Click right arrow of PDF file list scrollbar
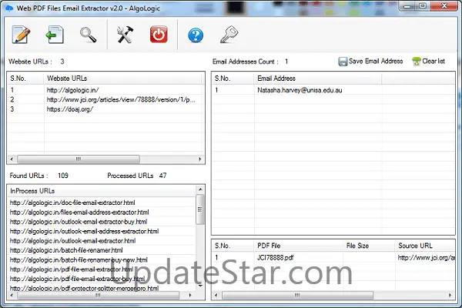 tap(450, 295)
